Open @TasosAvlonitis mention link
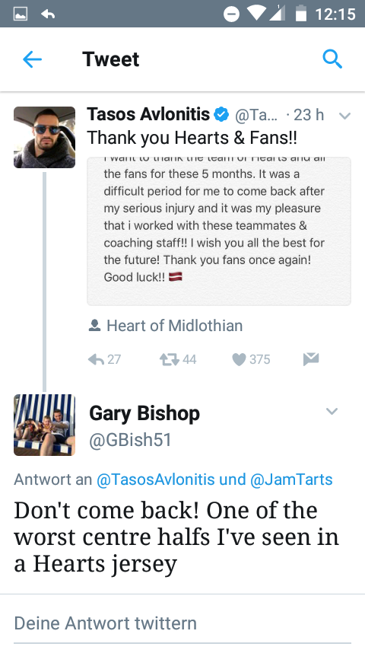This screenshot has width=365, height=650. click(156, 480)
